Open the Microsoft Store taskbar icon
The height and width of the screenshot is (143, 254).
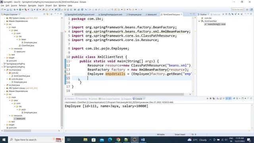(x=94, y=139)
